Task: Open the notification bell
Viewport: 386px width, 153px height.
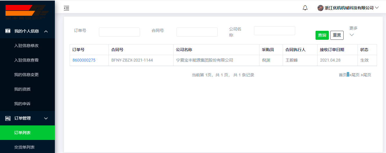Action: coord(305,8)
